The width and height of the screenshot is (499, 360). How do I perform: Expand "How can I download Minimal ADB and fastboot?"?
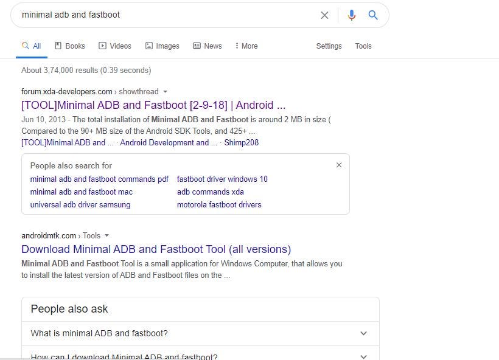click(200, 353)
